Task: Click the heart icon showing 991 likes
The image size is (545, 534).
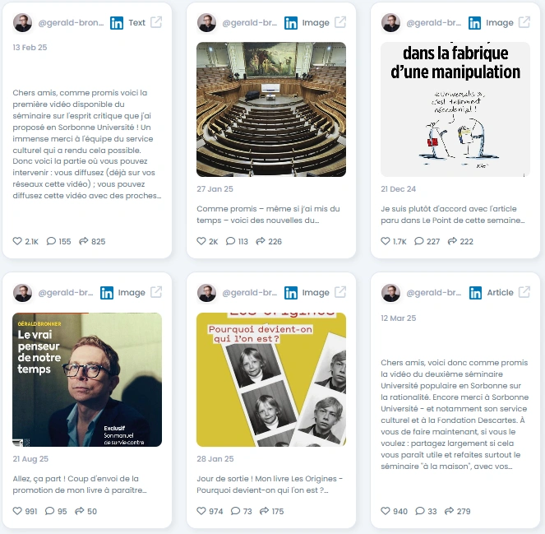Action: 17,511
